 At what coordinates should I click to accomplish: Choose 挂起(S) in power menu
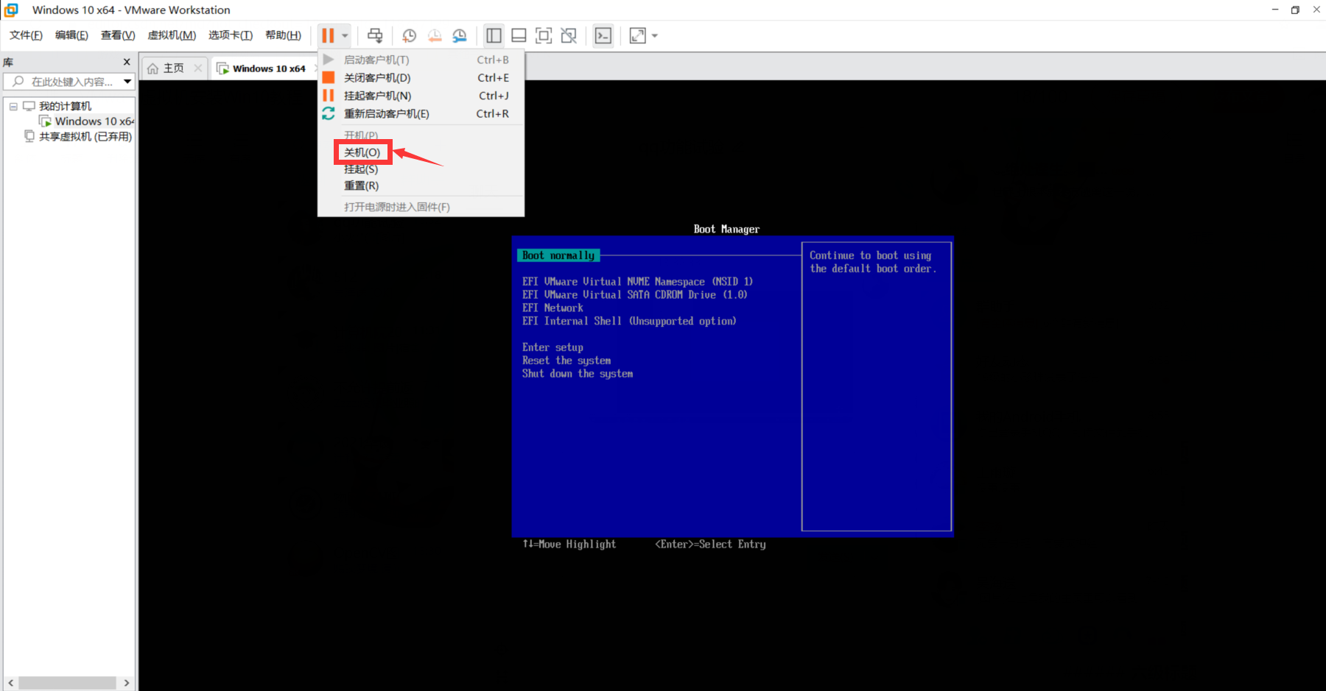tap(361, 169)
